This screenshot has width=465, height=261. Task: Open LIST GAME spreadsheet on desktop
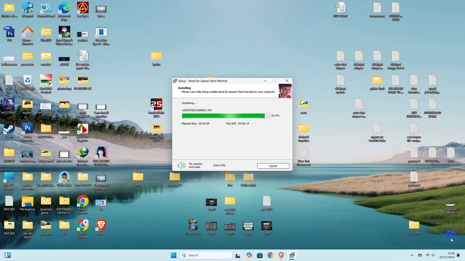click(340, 10)
